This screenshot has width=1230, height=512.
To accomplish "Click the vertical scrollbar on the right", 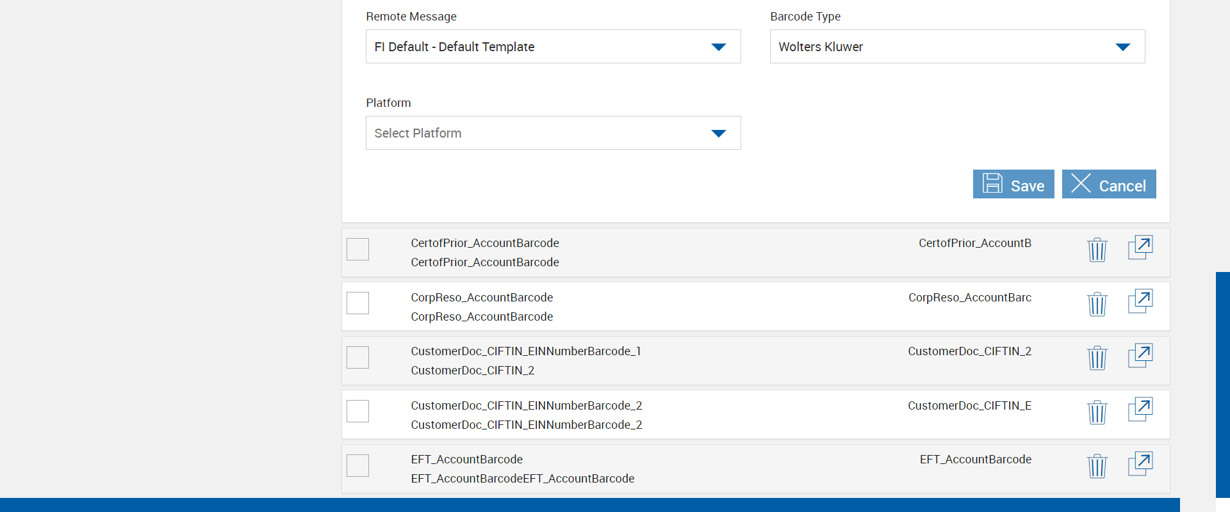I will click(1222, 384).
